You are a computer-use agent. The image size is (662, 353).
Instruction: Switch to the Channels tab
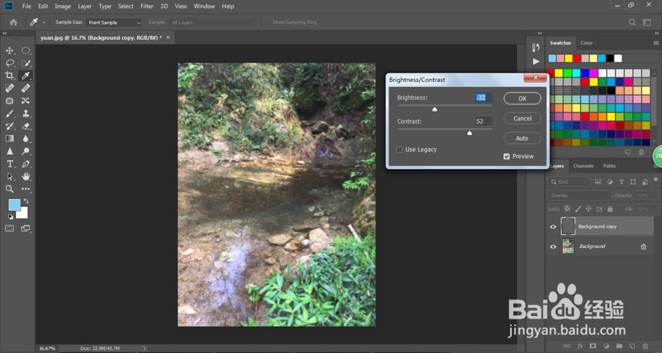[583, 166]
